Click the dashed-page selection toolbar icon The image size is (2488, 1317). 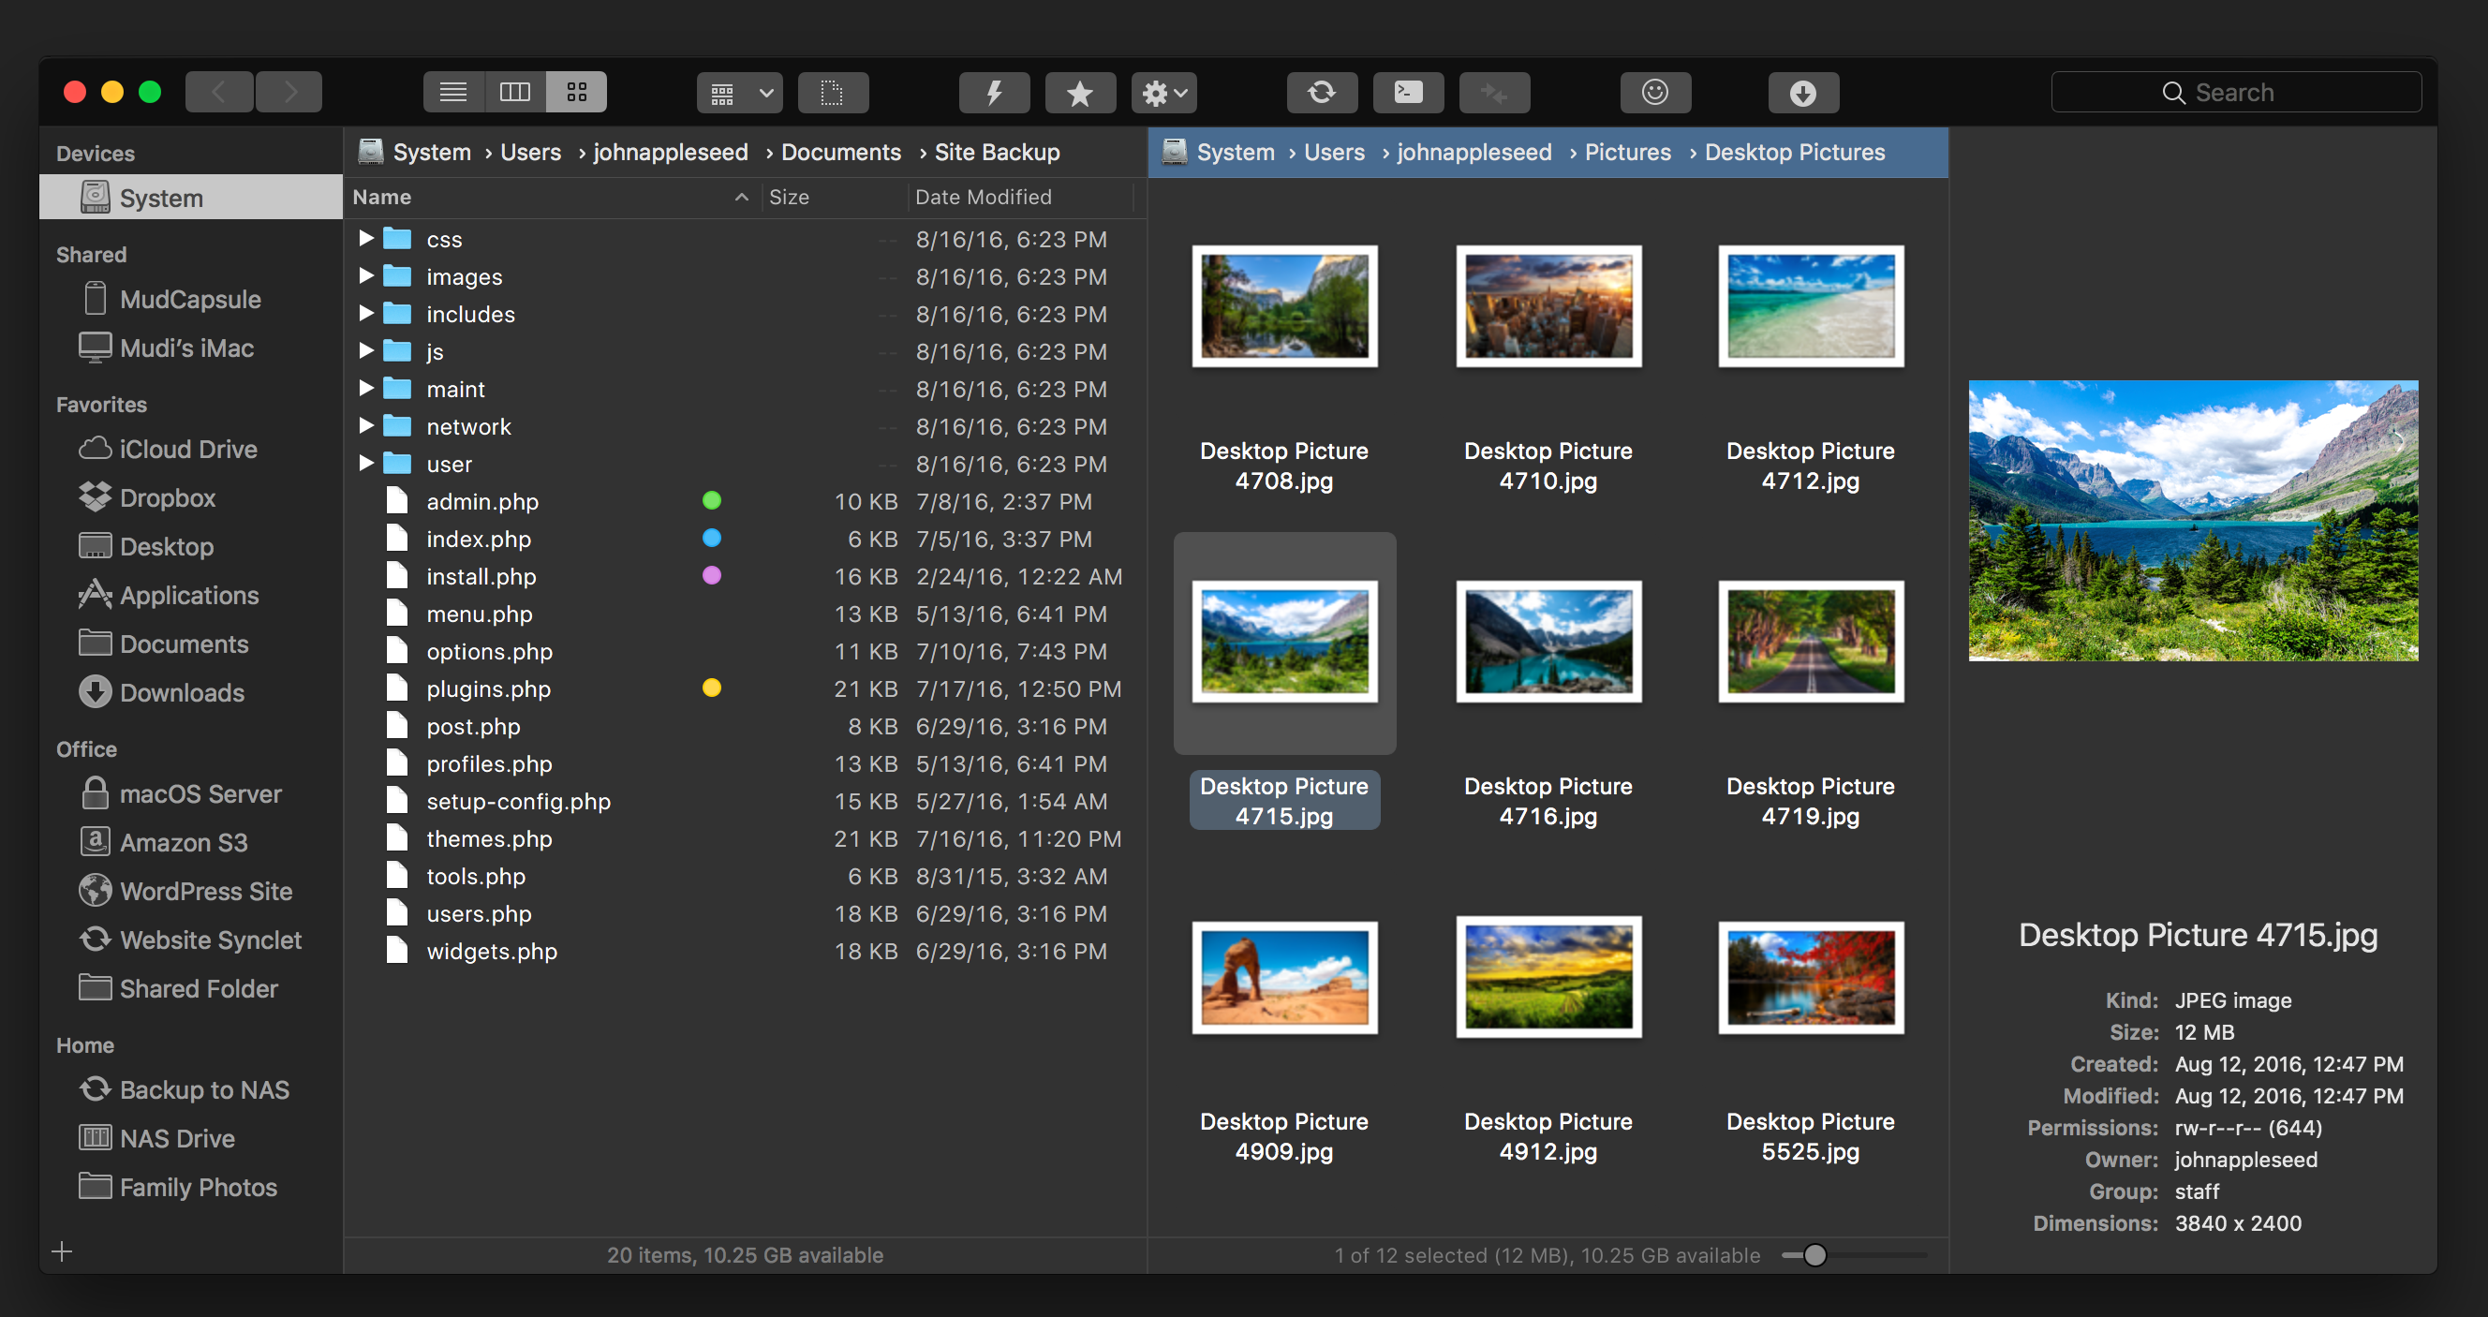832,93
